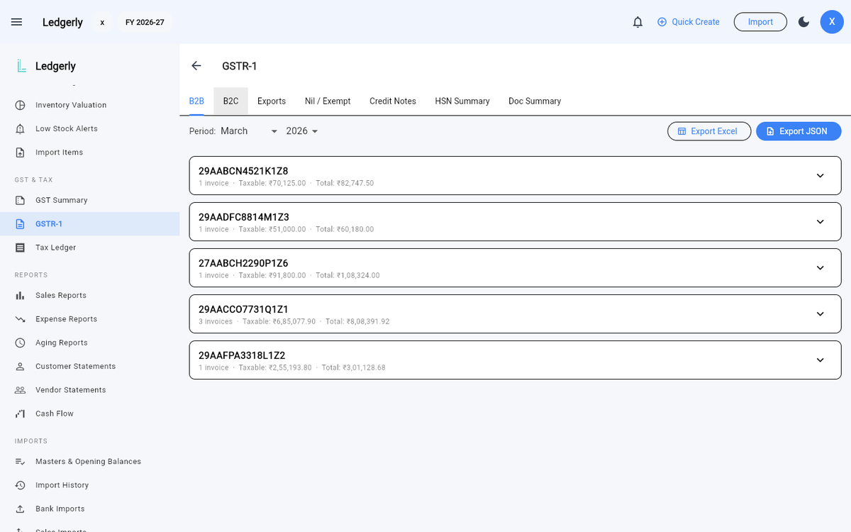Click GST Summary icon
Screen dimensions: 851x532
(21, 200)
